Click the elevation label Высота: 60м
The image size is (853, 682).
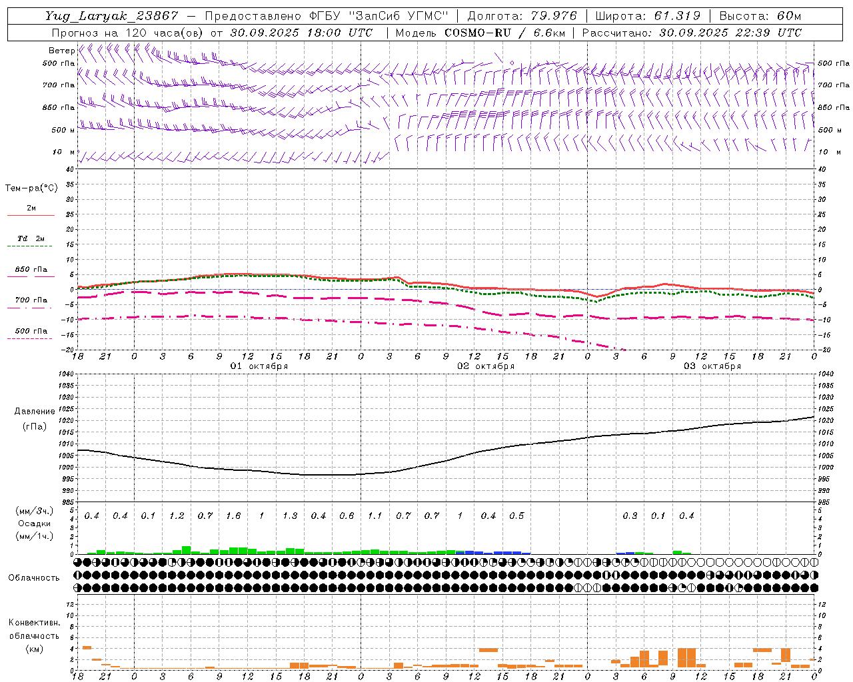point(760,16)
